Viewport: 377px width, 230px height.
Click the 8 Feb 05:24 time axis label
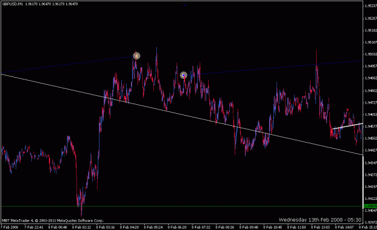click(153, 227)
